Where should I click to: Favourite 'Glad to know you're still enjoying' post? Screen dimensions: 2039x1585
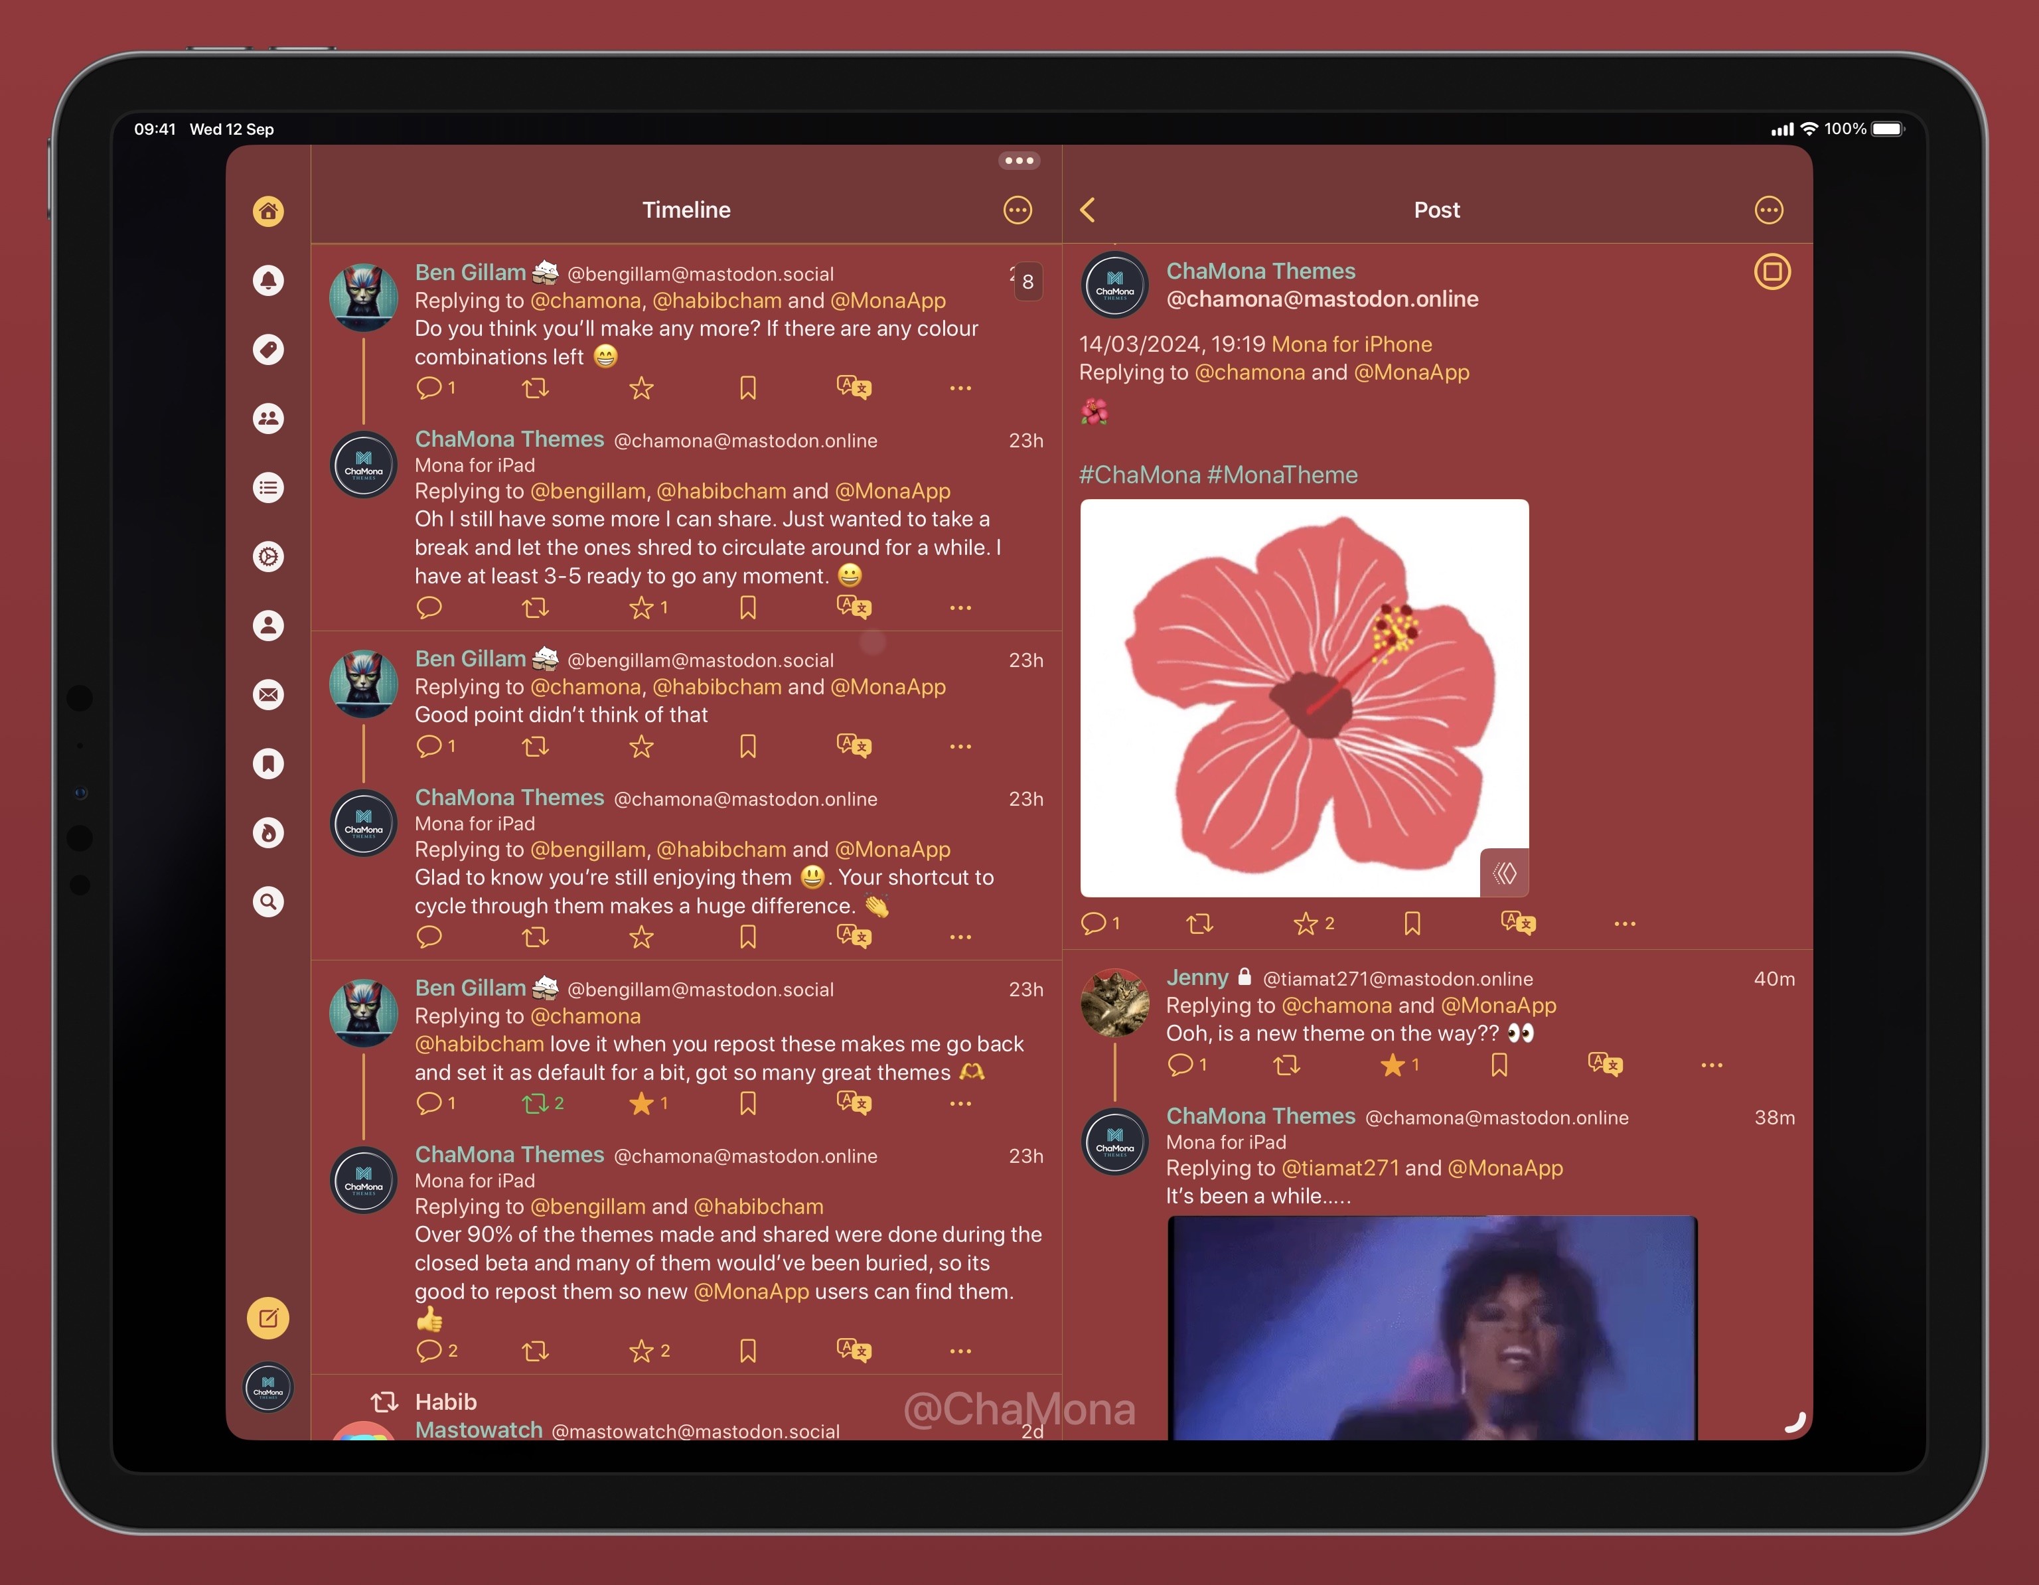point(641,937)
